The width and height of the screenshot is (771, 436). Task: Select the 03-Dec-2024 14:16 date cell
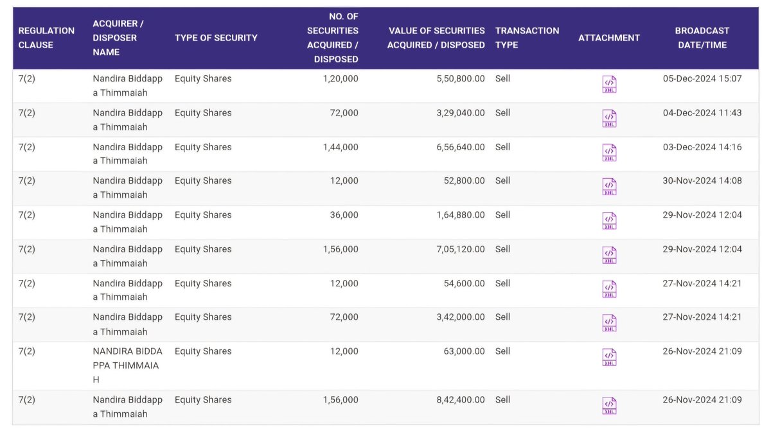[x=702, y=147]
